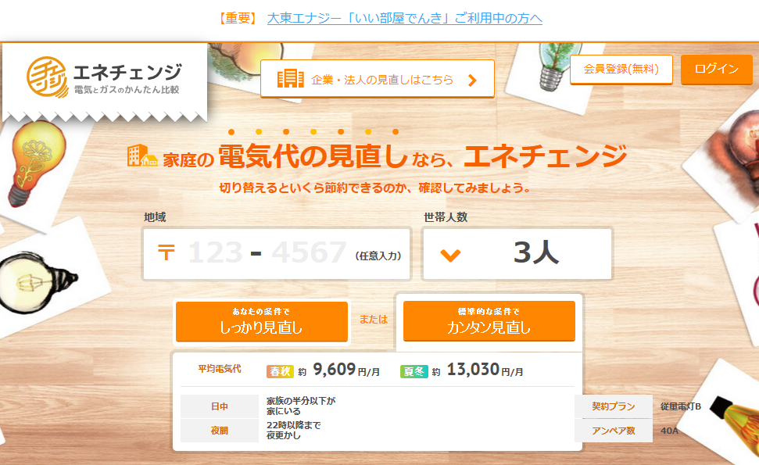
Task: Click the 40A amperage value
Action: click(x=669, y=431)
